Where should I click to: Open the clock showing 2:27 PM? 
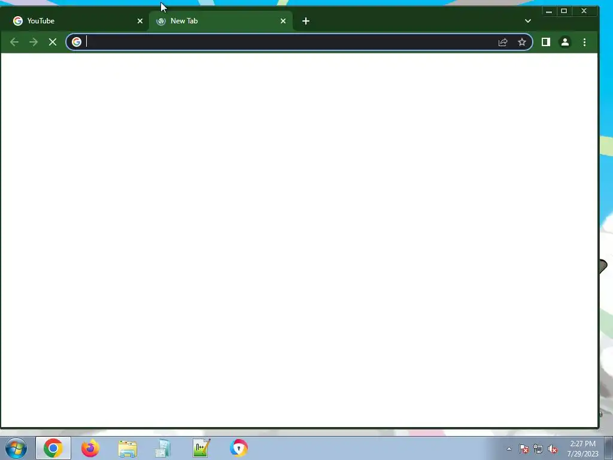point(582,449)
